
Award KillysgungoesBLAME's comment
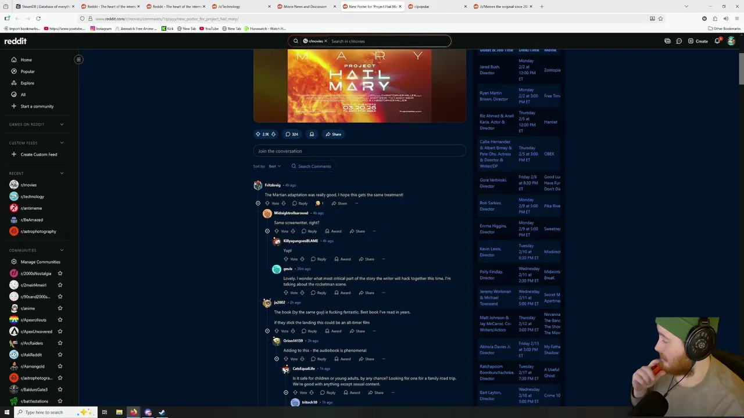pyautogui.click(x=342, y=259)
